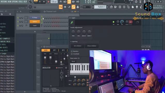Screen dimensions: 165x93
Task: Click the Show children button
Action: click(92, 46)
